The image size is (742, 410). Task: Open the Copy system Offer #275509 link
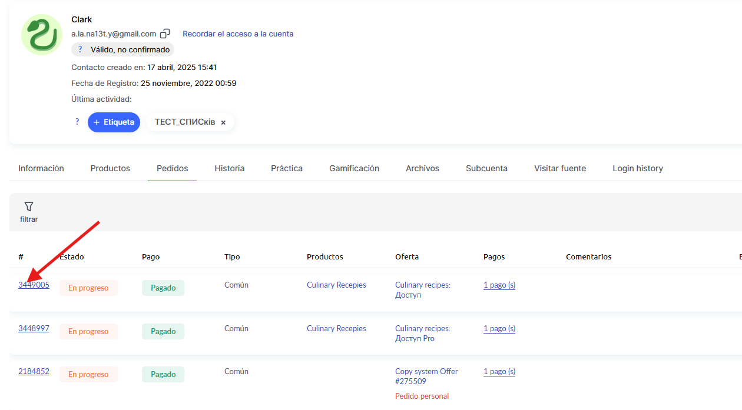(426, 376)
